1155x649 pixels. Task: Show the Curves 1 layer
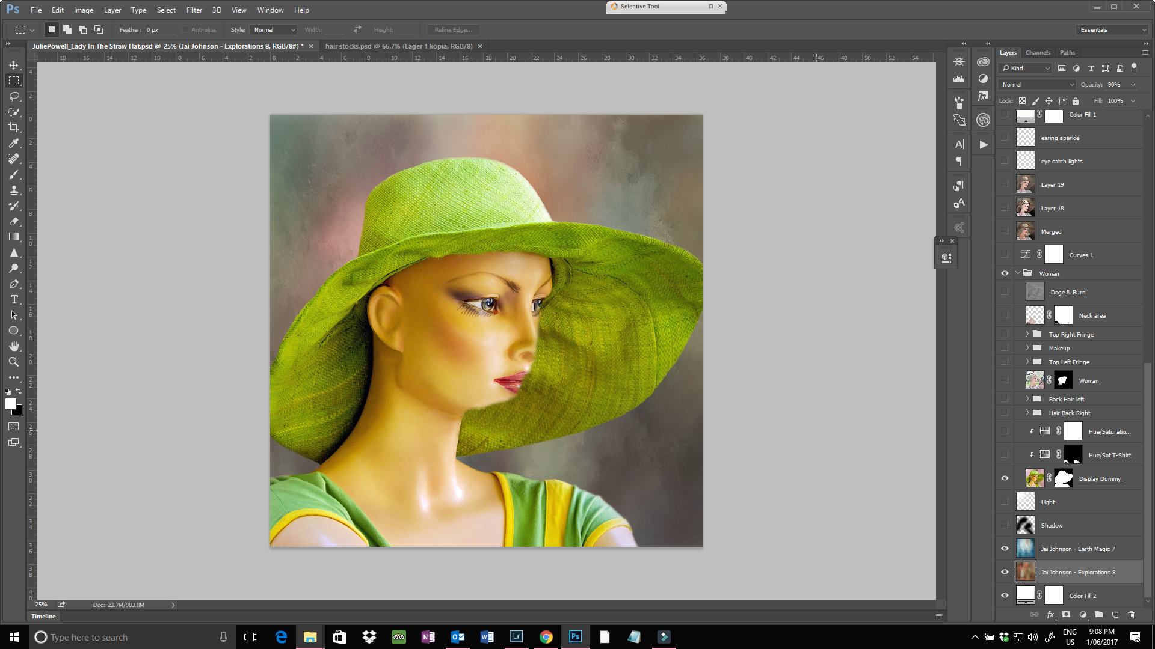[x=1005, y=255]
